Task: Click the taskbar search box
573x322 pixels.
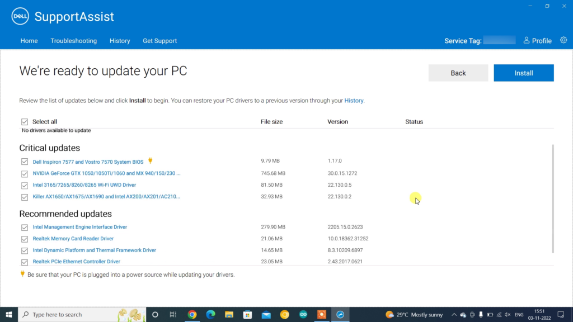Action: pyautogui.click(x=82, y=314)
